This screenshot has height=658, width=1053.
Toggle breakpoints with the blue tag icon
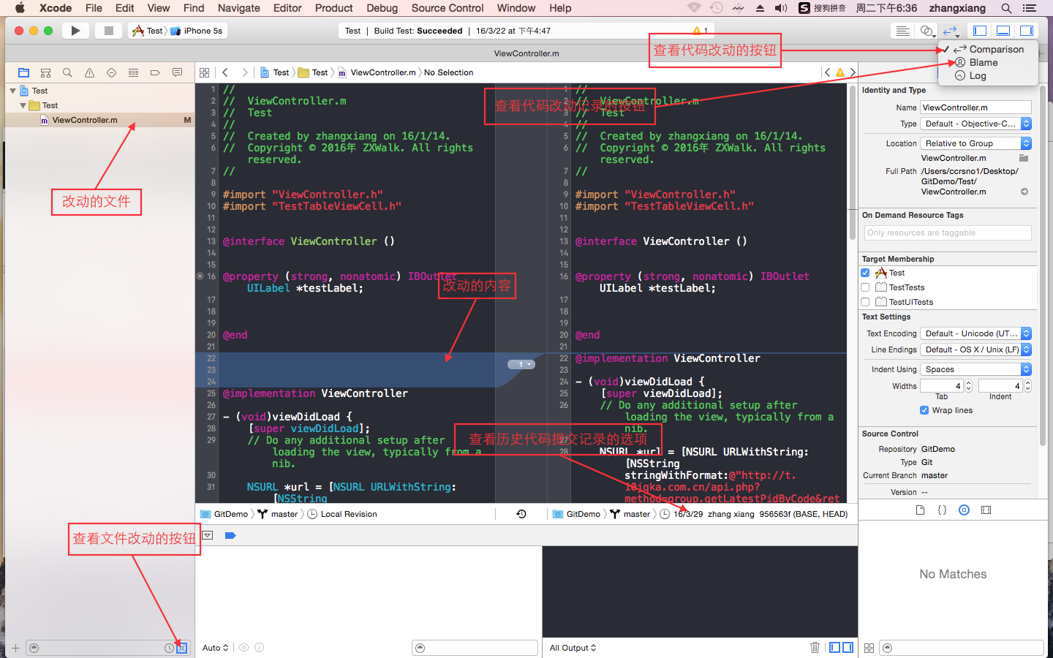point(230,535)
